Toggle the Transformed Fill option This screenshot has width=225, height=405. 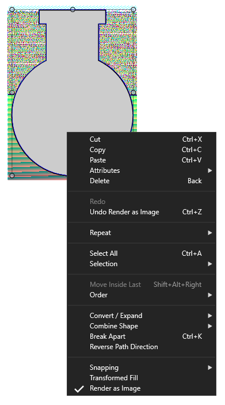[142, 378]
